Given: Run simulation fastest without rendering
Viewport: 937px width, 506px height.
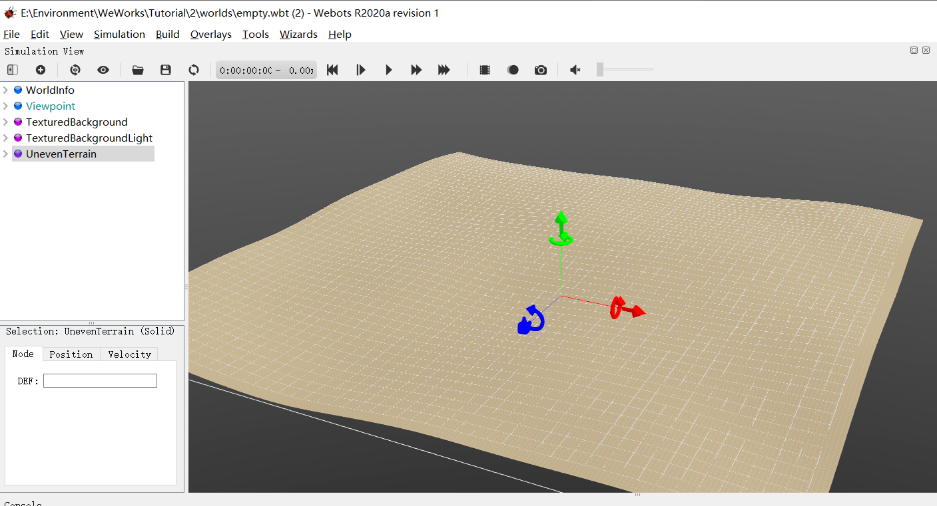Looking at the screenshot, I should pyautogui.click(x=444, y=70).
